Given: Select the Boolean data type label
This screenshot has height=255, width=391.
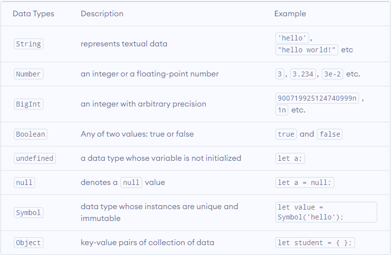Looking at the screenshot, I should 31,134.
